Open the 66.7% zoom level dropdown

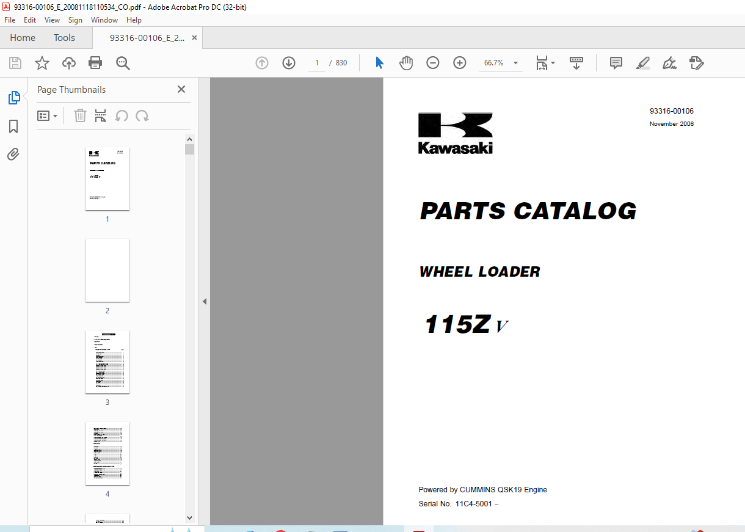click(515, 63)
